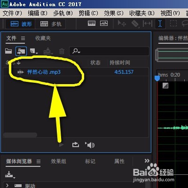Select the Move tool

coord(122,23)
